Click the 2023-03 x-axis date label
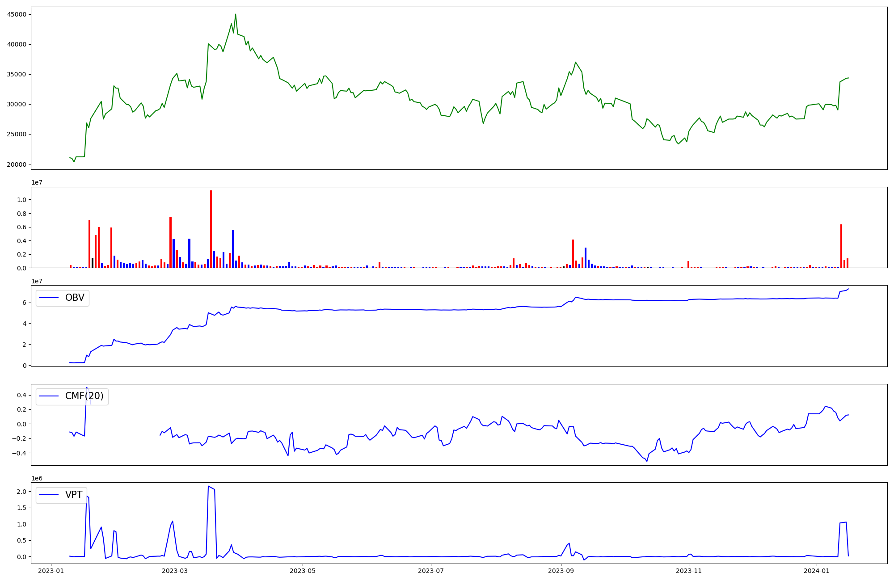 [x=174, y=571]
